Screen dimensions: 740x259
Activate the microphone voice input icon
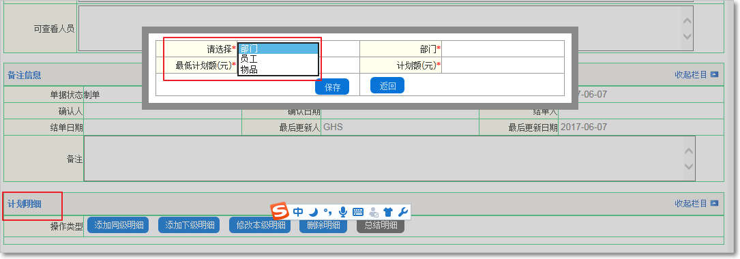pos(343,212)
